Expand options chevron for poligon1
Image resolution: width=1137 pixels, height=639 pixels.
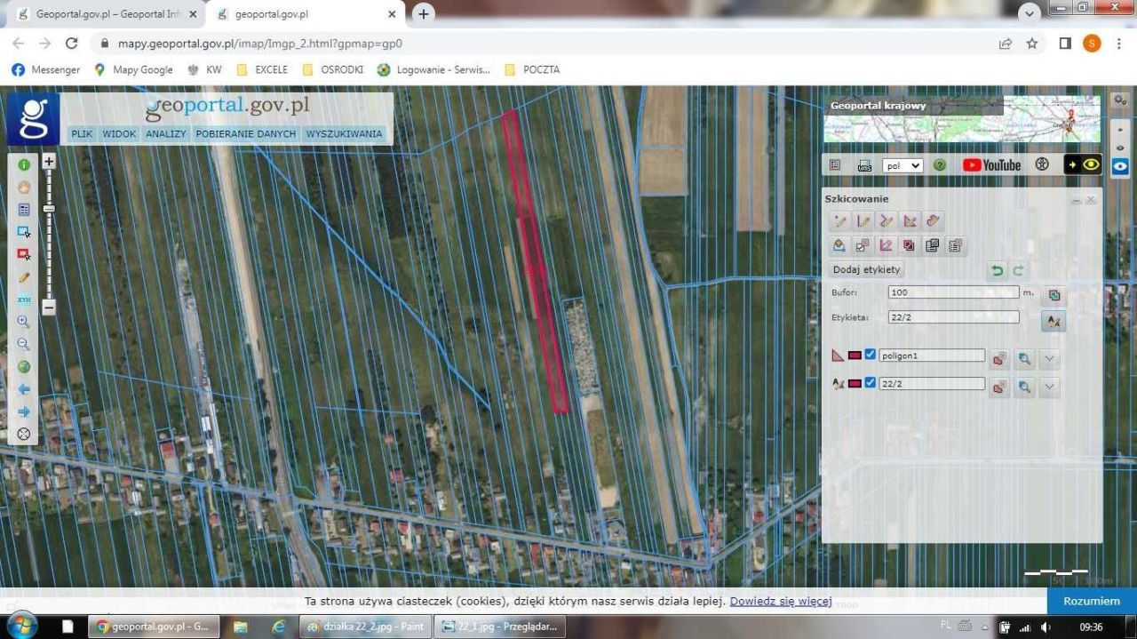[1049, 359]
